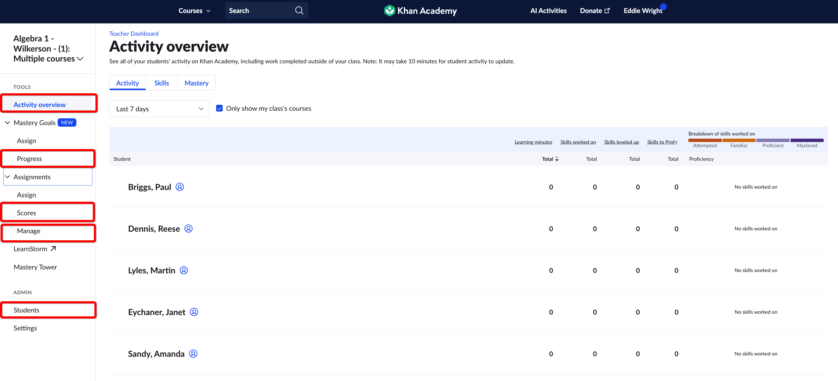Switch to the Skills tab
Viewport: 838px width, 381px height.
tap(161, 83)
